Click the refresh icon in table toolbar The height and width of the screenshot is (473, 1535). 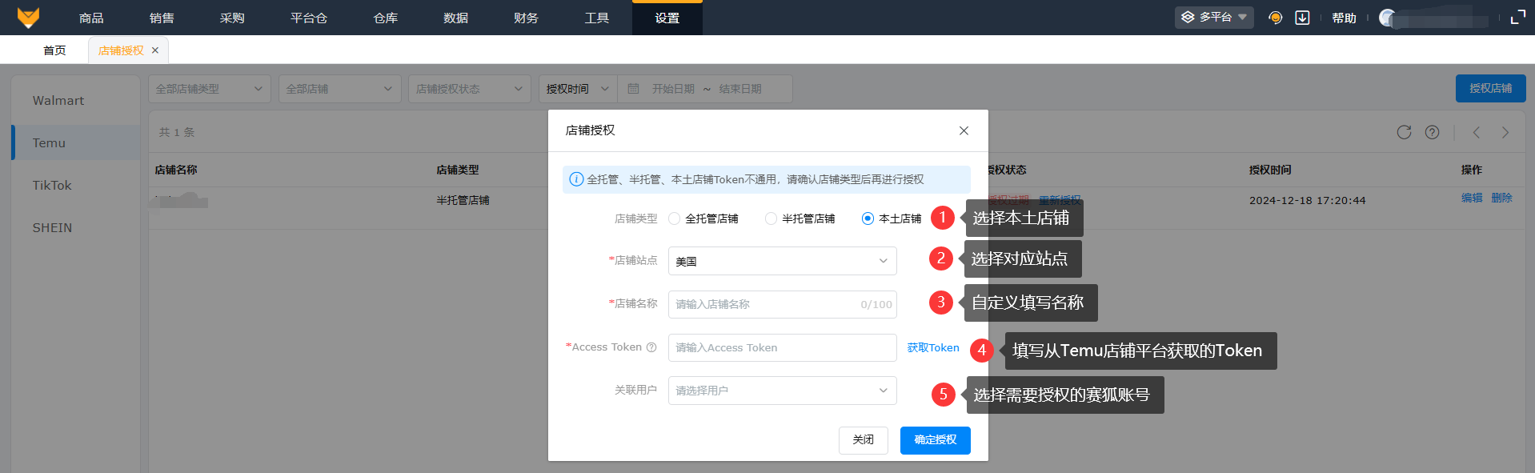coord(1404,132)
